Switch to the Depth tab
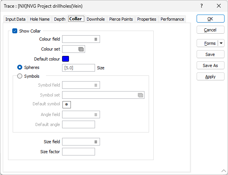Screen dimensions: 228x175 (x=60, y=19)
